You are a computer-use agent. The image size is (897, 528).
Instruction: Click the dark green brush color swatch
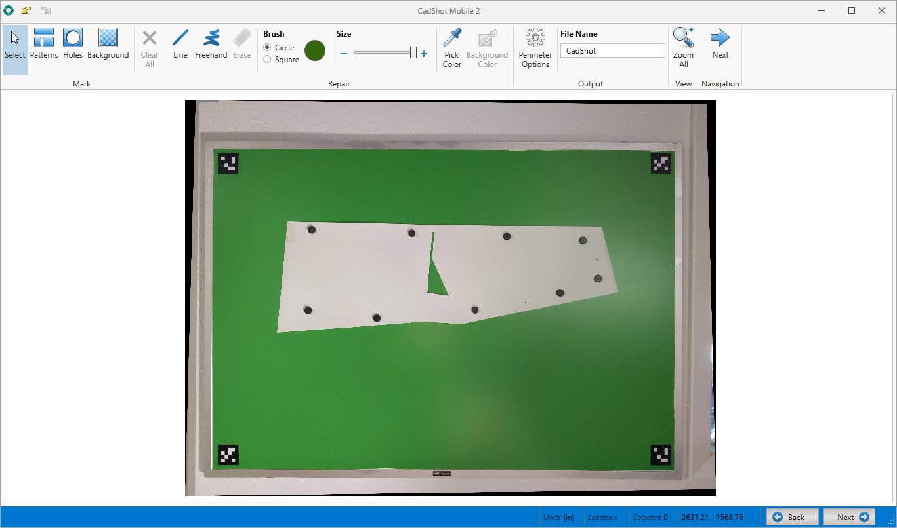point(315,50)
